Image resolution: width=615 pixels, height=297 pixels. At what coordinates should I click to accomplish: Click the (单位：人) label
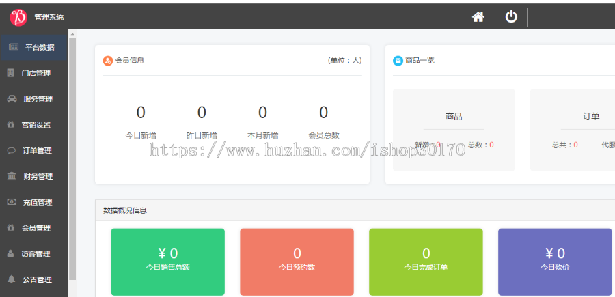point(345,61)
